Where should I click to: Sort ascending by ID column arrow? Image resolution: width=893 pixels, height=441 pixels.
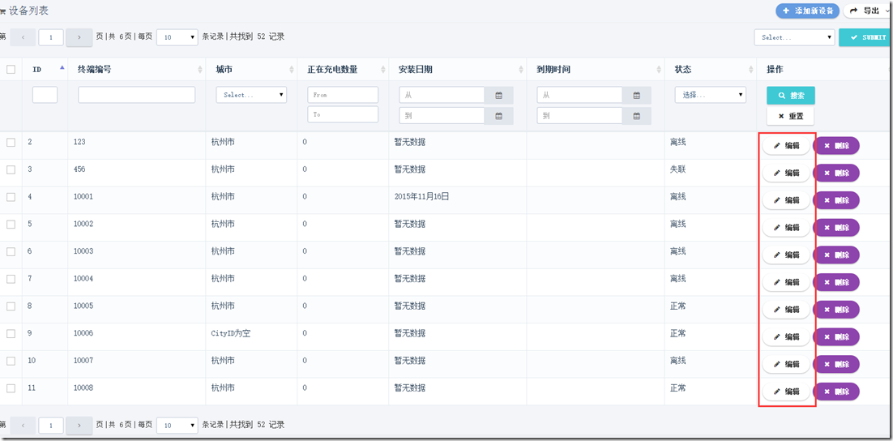(x=62, y=68)
